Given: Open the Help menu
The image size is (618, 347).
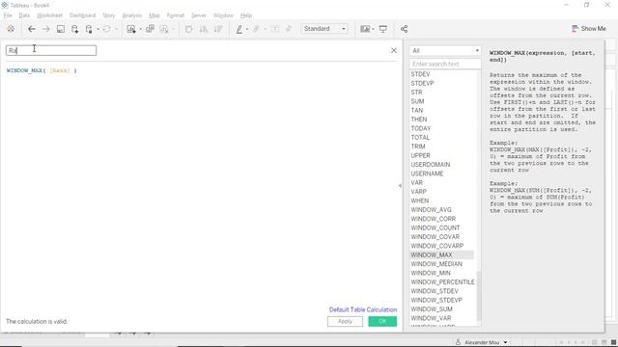Looking at the screenshot, I should coord(246,15).
